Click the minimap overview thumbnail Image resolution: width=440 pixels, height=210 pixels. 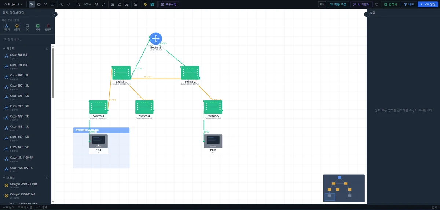point(344,188)
